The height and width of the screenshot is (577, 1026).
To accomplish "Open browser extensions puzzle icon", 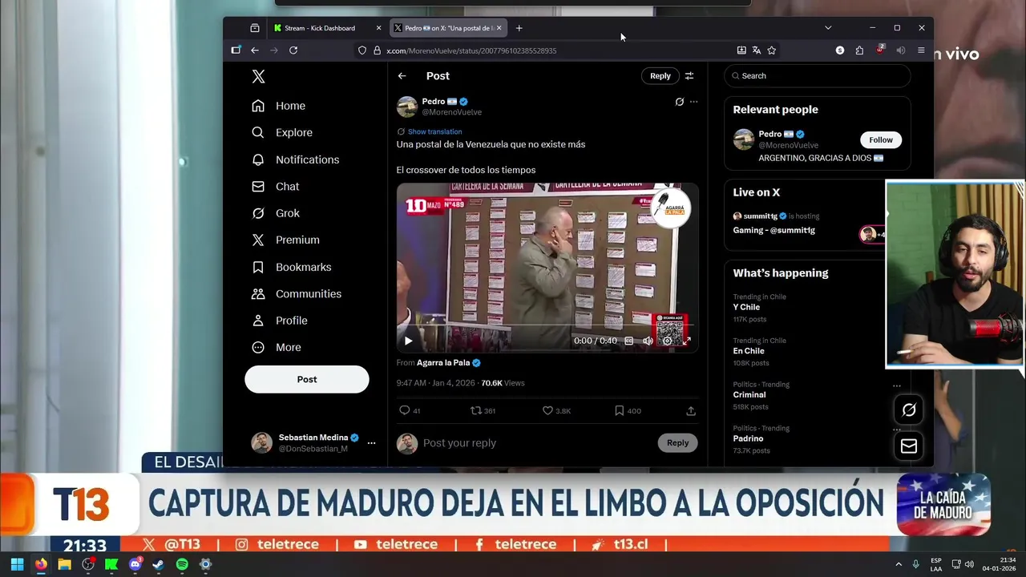I will 859,50.
